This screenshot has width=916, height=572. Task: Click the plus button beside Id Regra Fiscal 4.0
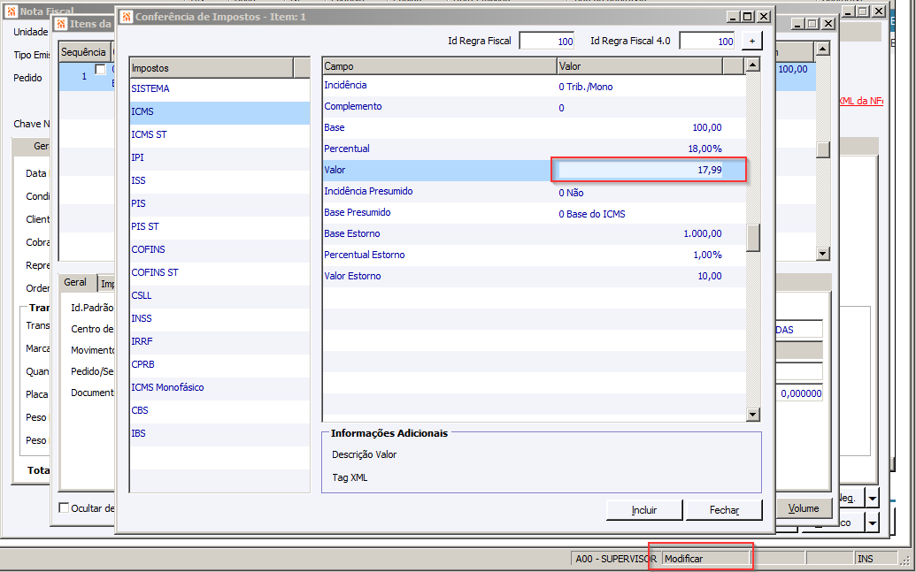752,41
